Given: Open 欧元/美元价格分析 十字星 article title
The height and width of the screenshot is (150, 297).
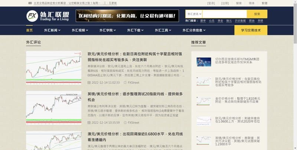Looking at the screenshot, I should point(135,57).
